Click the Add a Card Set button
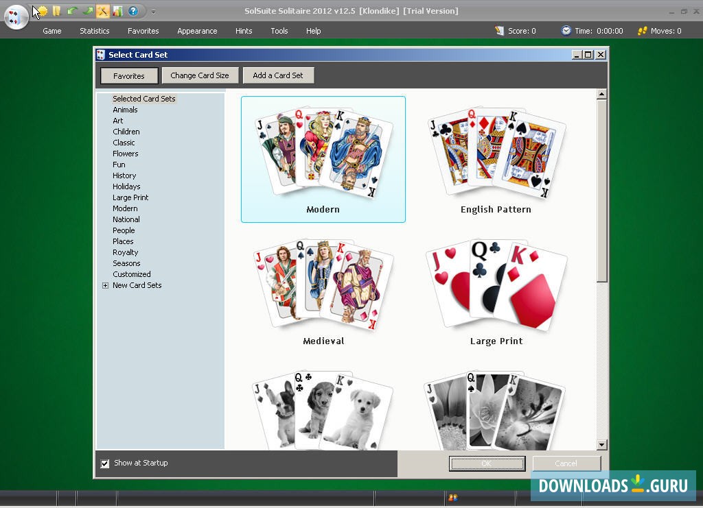Viewport: 703px width, 508px height. [x=278, y=75]
